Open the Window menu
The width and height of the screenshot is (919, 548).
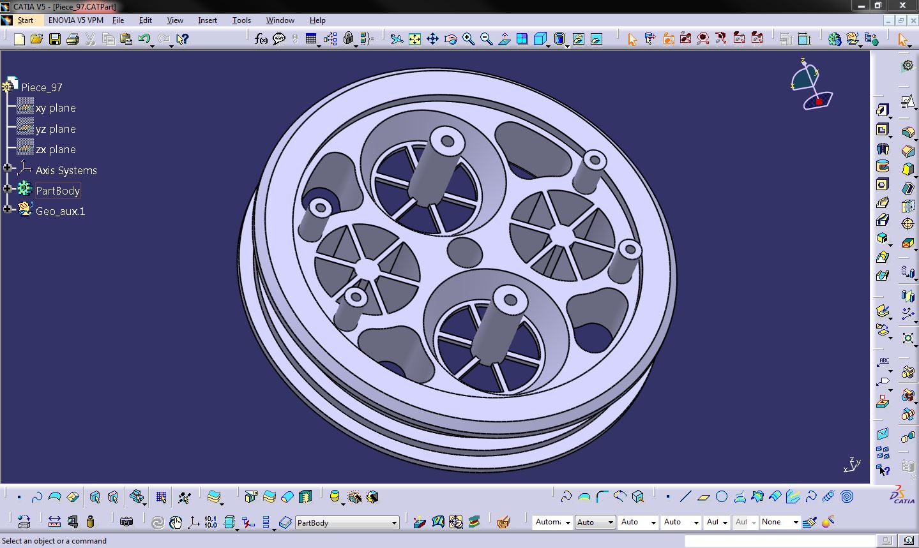point(280,20)
